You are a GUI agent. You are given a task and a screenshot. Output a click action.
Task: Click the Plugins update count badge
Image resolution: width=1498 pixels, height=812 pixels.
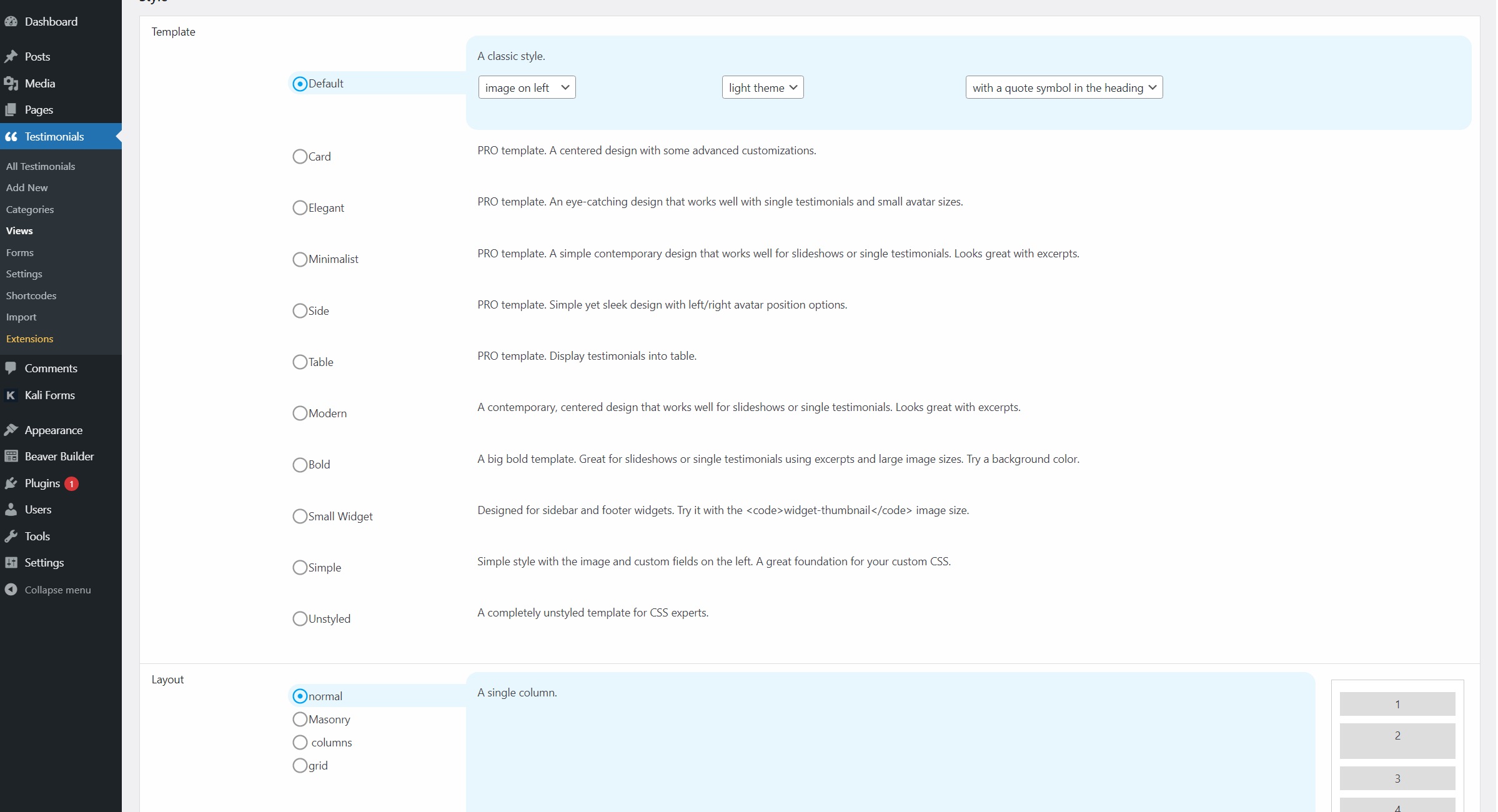coord(72,484)
